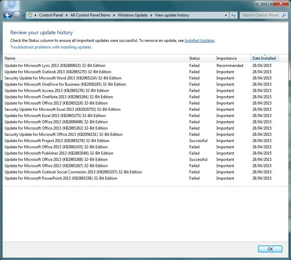Screen dimensions: 291x260
Task: Sort by the Date Installed column header
Action: point(264,58)
